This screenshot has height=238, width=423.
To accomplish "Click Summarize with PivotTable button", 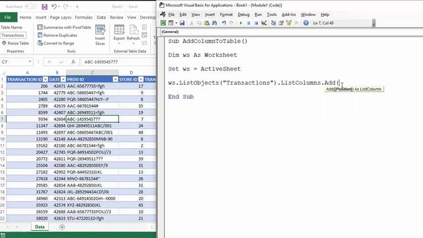I will [64, 27].
